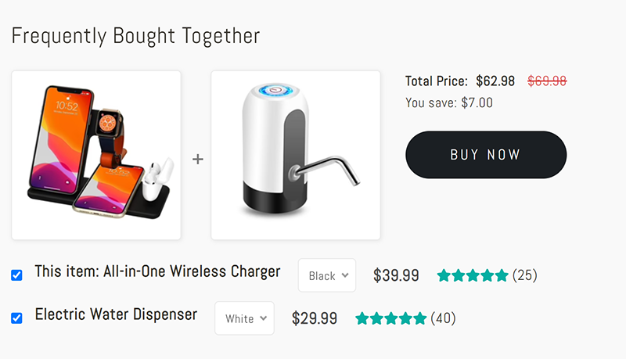Screen dimensions: 626x359
Task: Open the All-in-One Wireless Charger product link
Action: 192,271
